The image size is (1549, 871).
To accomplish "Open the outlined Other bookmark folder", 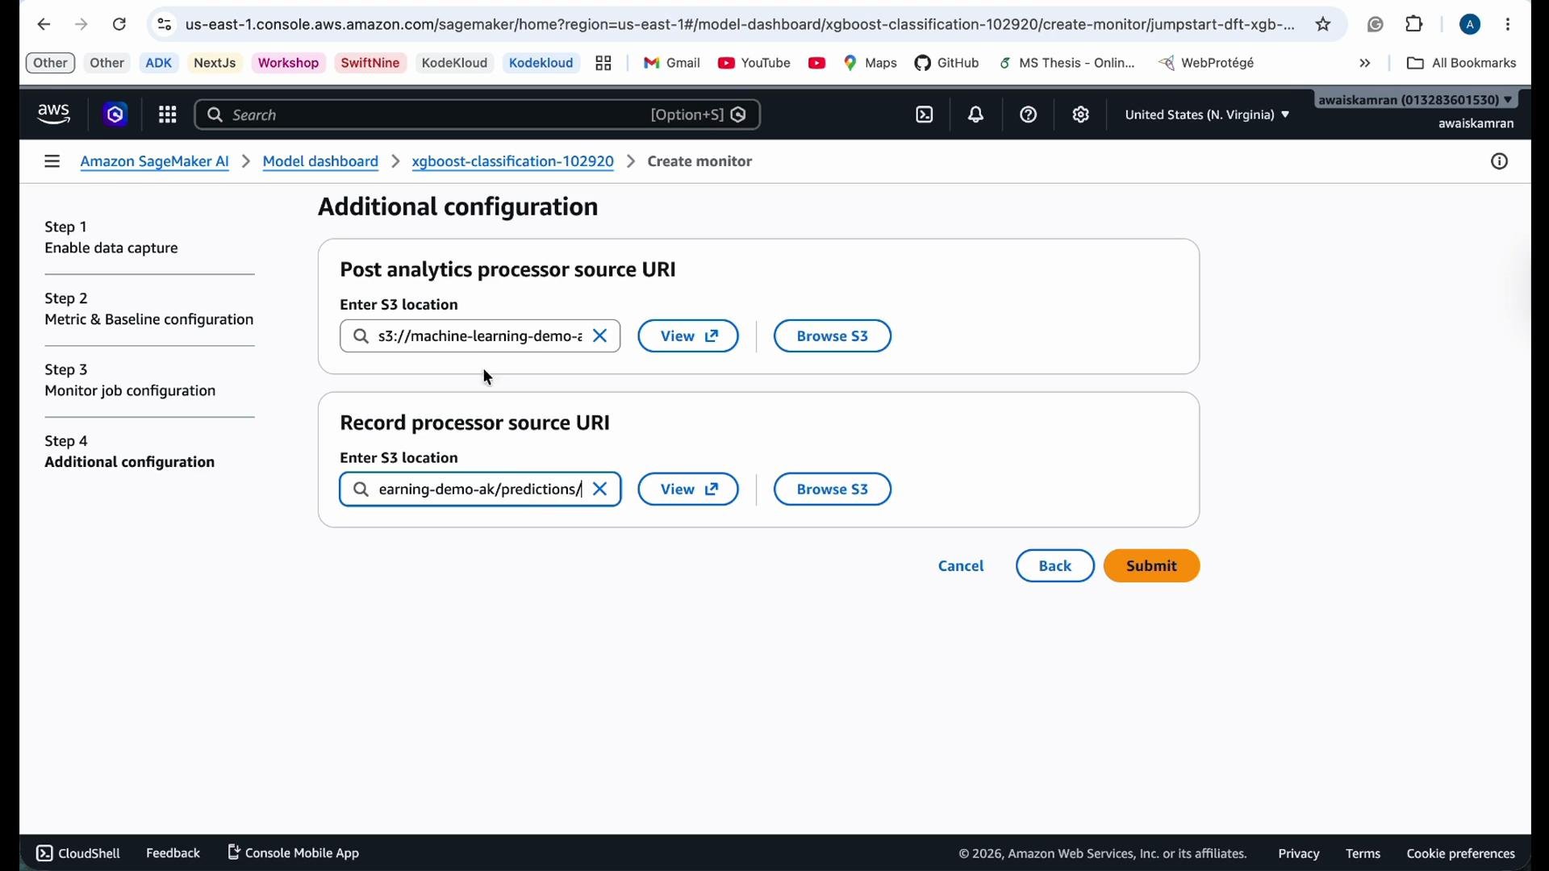I will (x=50, y=64).
